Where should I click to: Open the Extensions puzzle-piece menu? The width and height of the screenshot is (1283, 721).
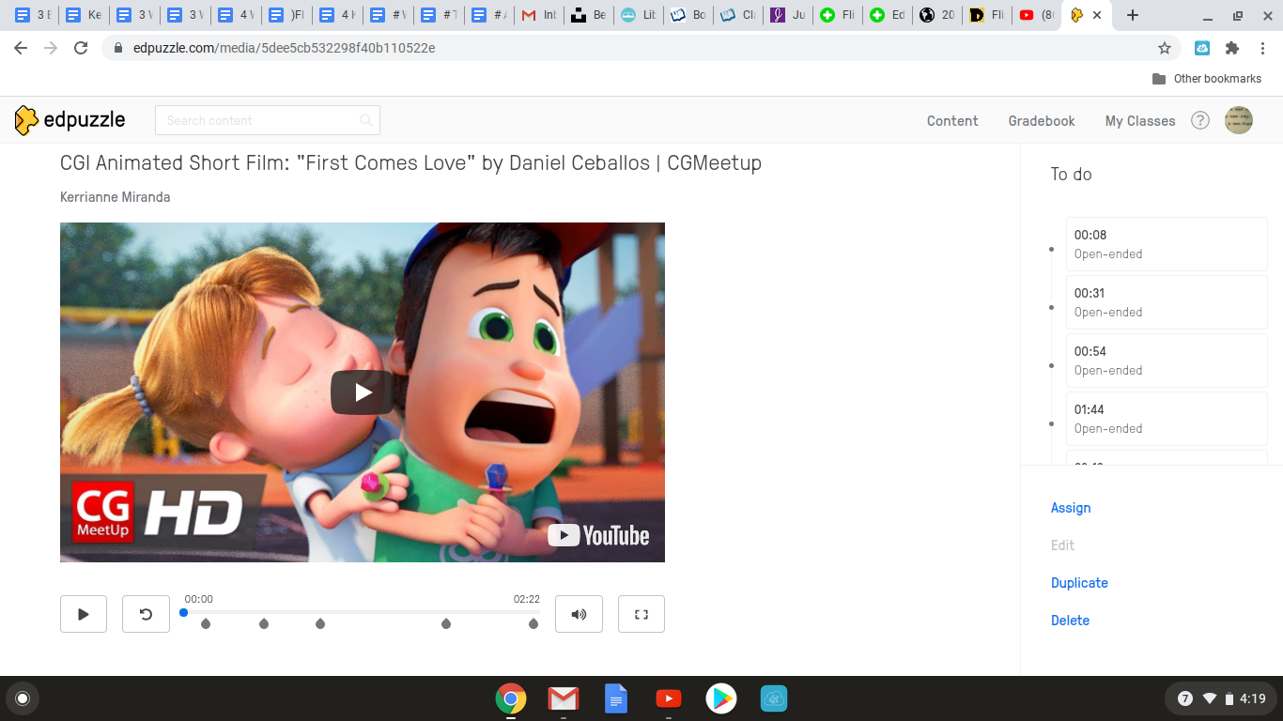[x=1232, y=48]
